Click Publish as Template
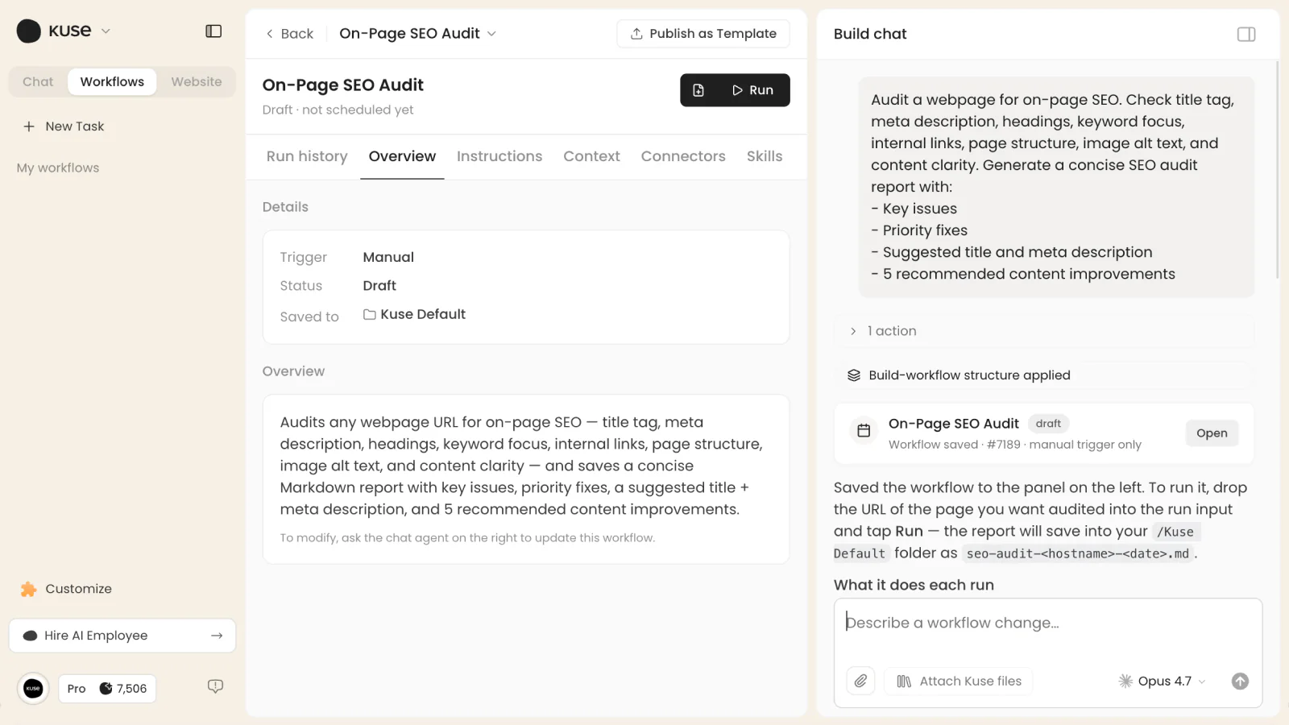 [703, 34]
